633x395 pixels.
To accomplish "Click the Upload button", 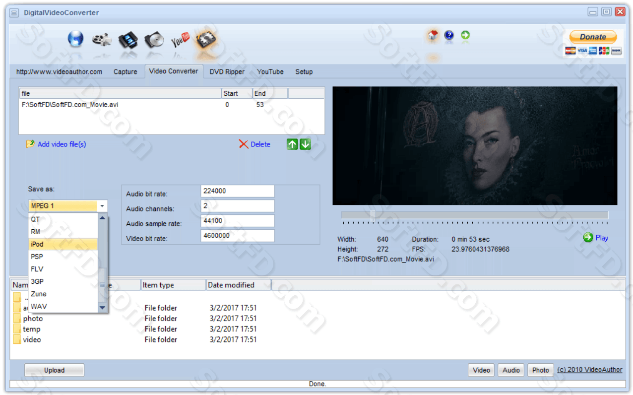I will click(54, 370).
